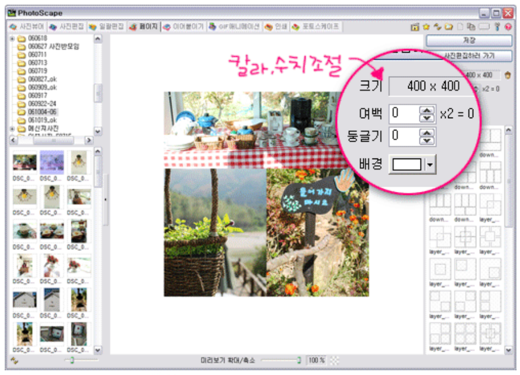This screenshot has width=520, height=375.
Task: Expand the 메신져사진 folder node
Action: (12, 128)
